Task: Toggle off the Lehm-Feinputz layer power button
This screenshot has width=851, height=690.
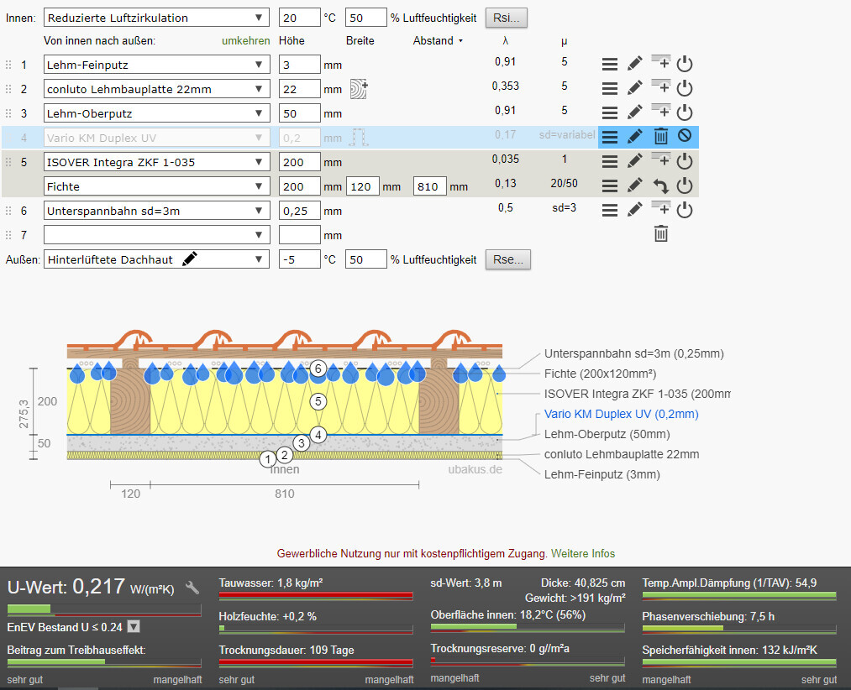Action: pos(685,64)
